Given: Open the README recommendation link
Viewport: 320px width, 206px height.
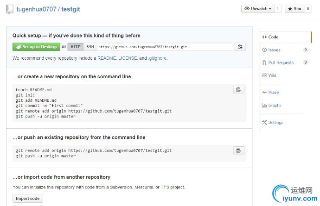Looking at the screenshot, I should (106, 58).
